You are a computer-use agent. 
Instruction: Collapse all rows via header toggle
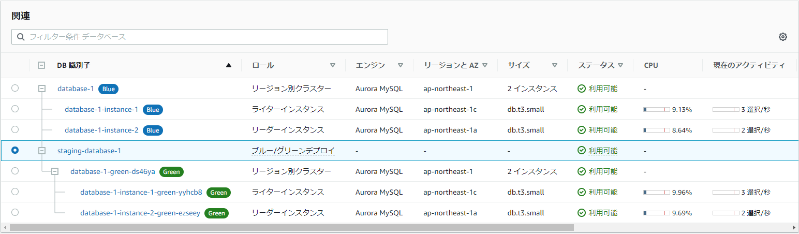click(x=41, y=66)
